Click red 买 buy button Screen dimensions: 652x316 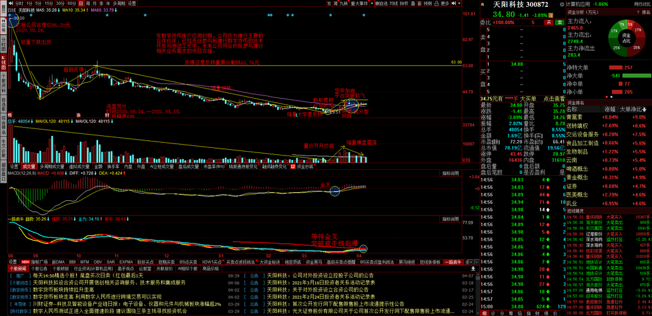point(549,22)
